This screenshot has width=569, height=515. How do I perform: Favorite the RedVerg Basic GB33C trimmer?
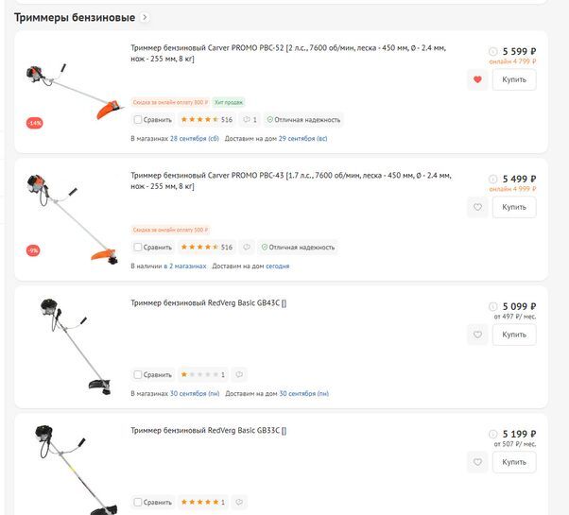(477, 462)
